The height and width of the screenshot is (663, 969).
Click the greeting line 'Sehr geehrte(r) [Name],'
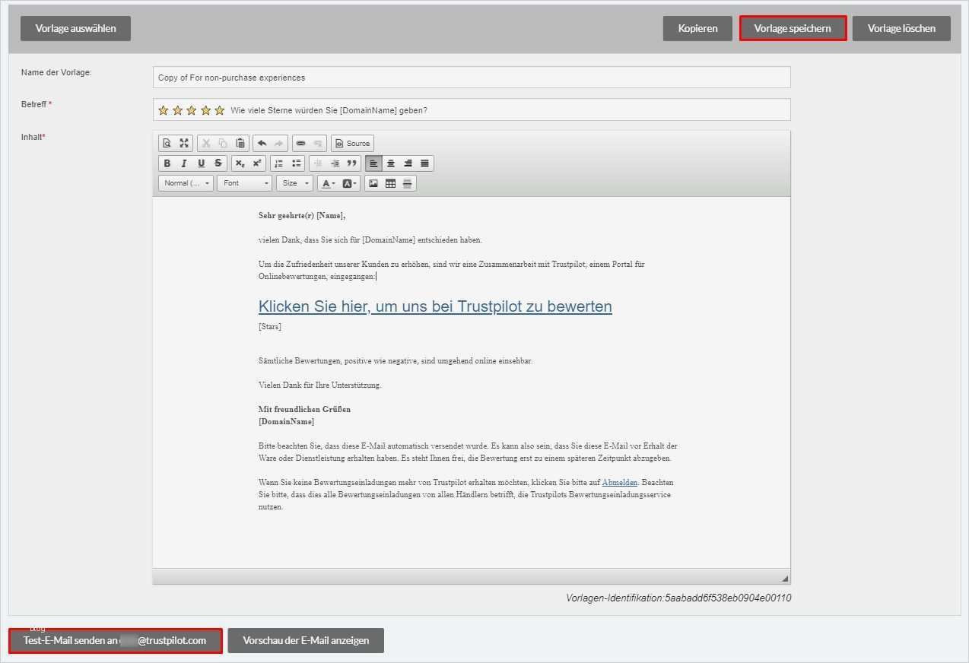tap(302, 216)
